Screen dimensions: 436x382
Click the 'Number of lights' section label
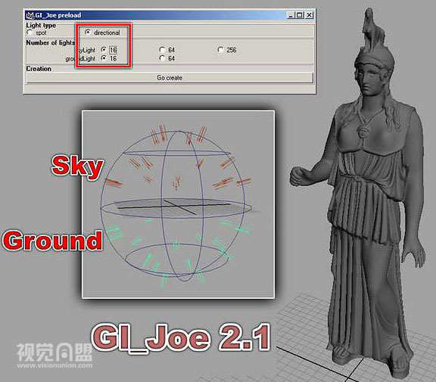pos(50,42)
